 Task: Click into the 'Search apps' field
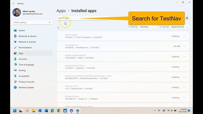(82, 18)
